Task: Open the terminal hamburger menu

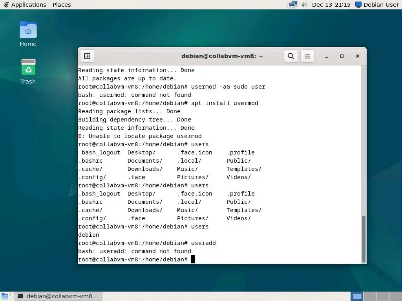Action: tap(307, 56)
